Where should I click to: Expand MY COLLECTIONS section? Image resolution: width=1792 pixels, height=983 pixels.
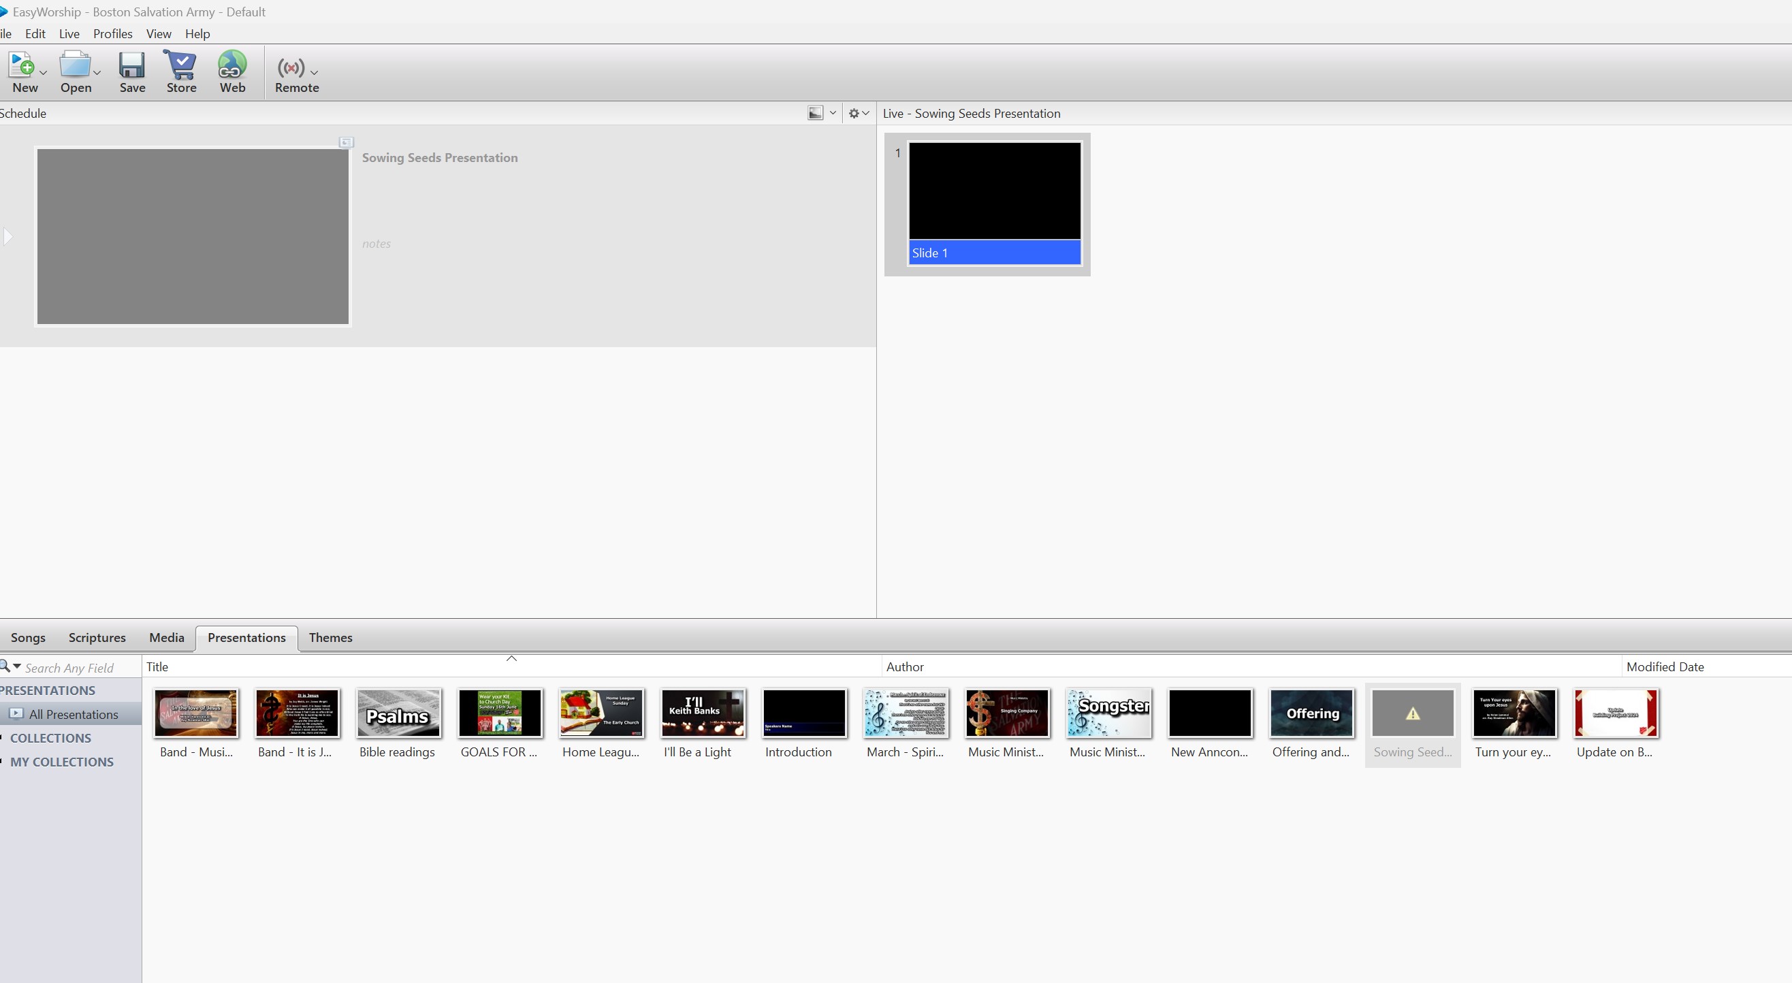(61, 762)
